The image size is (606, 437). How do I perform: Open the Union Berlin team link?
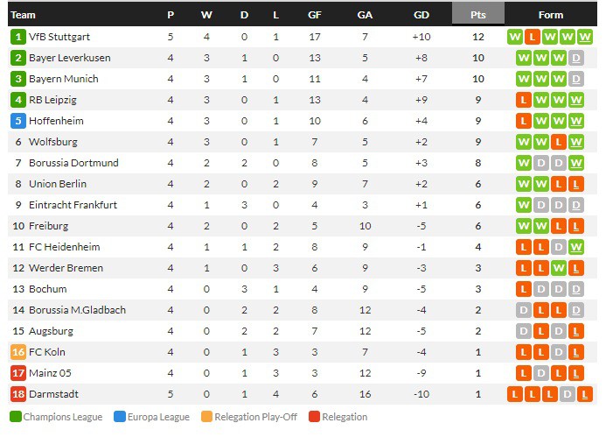(58, 184)
